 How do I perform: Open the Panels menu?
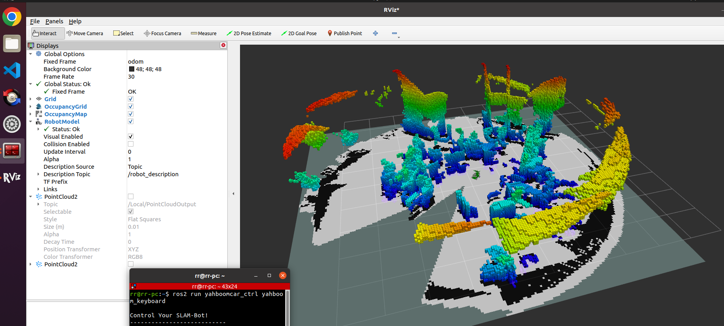pyautogui.click(x=54, y=21)
